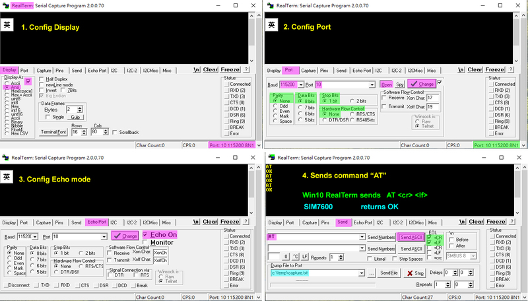Click terminal vertical scrollbar in Send window
The image size is (528, 301).
point(517,190)
